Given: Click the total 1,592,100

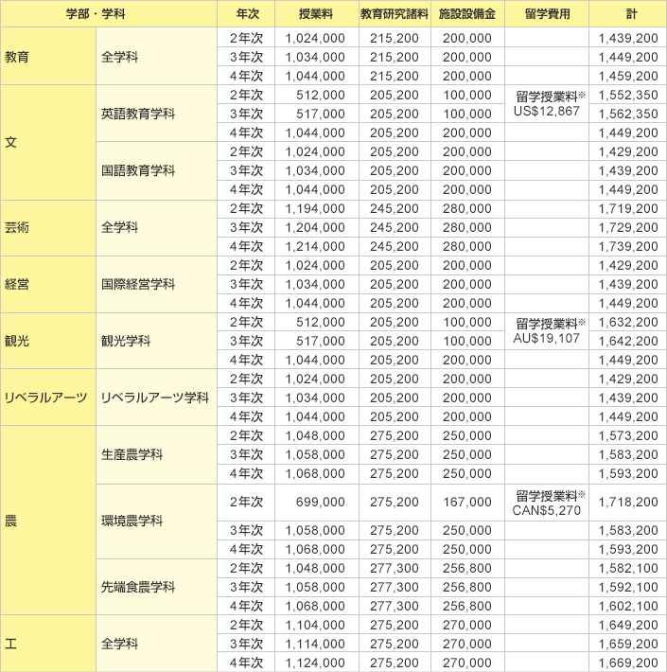Looking at the screenshot, I should [x=627, y=587].
